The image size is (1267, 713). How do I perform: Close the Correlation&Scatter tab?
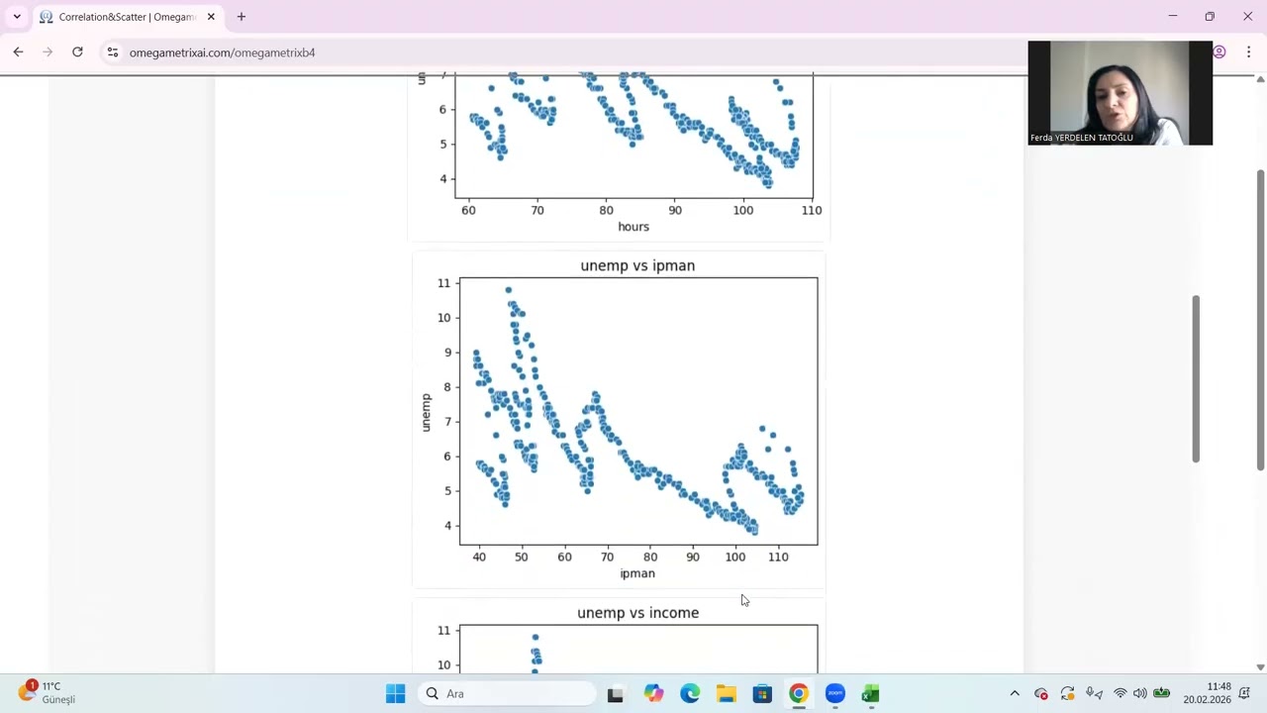point(211,17)
